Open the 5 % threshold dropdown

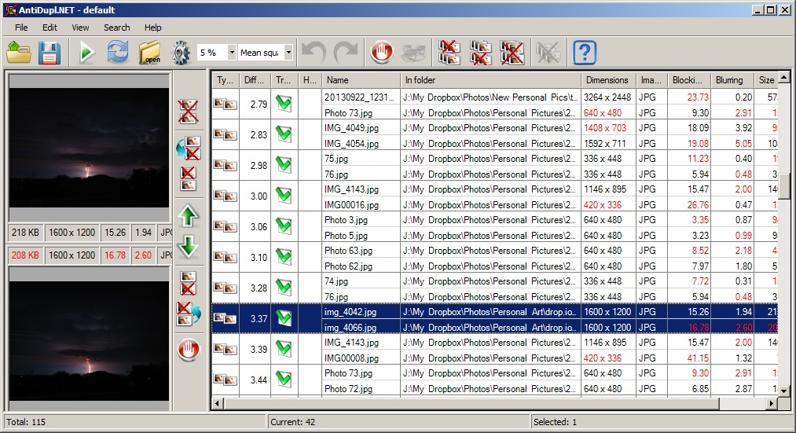point(232,52)
